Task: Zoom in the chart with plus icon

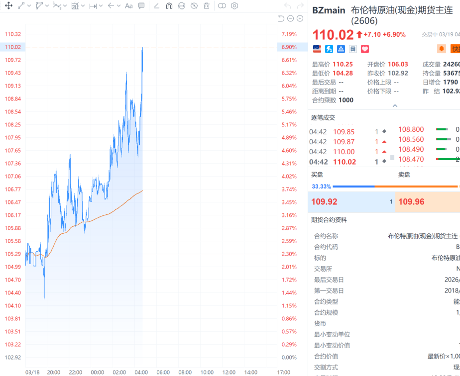Action: 300,18
